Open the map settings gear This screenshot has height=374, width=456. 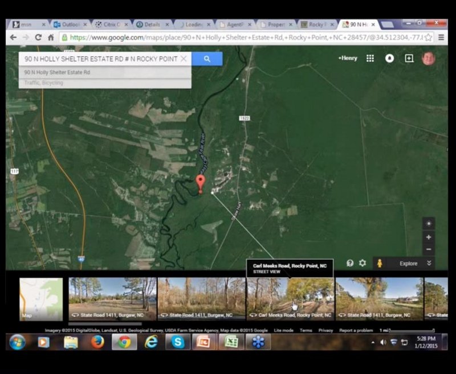pos(363,263)
